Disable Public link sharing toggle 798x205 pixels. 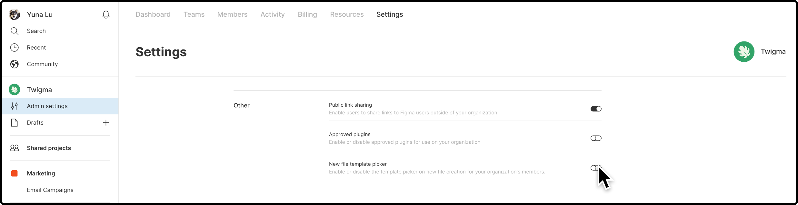[x=596, y=109]
